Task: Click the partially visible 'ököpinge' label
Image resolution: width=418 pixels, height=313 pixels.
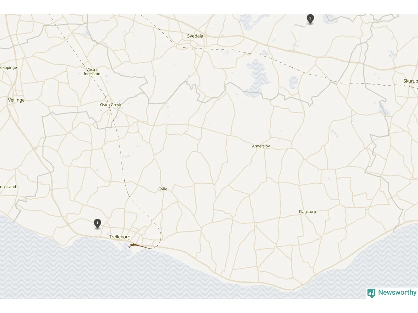Action: [x=8, y=68]
